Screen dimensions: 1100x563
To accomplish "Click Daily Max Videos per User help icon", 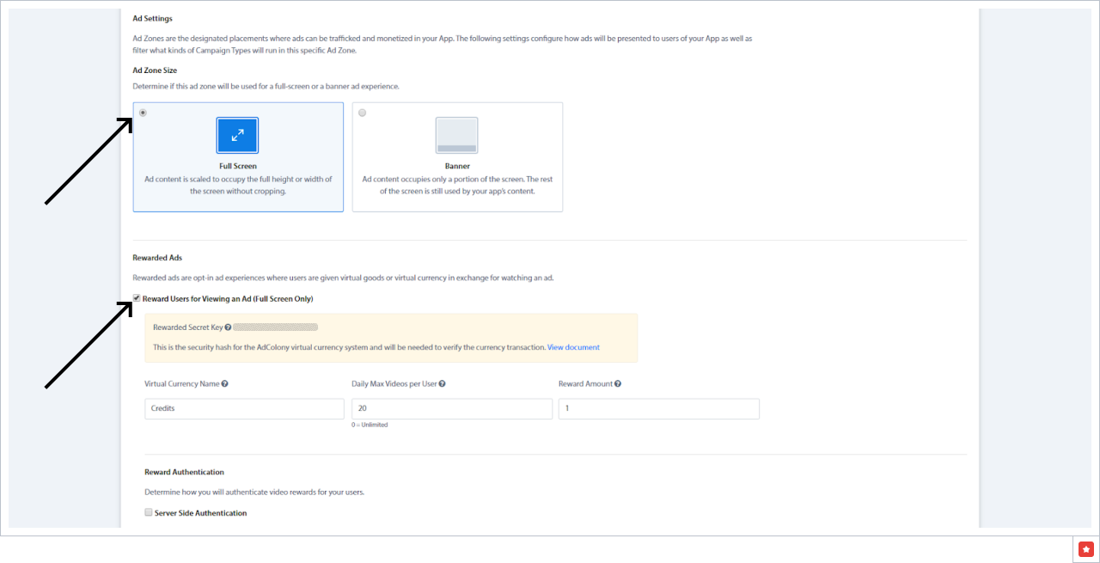I will click(442, 384).
